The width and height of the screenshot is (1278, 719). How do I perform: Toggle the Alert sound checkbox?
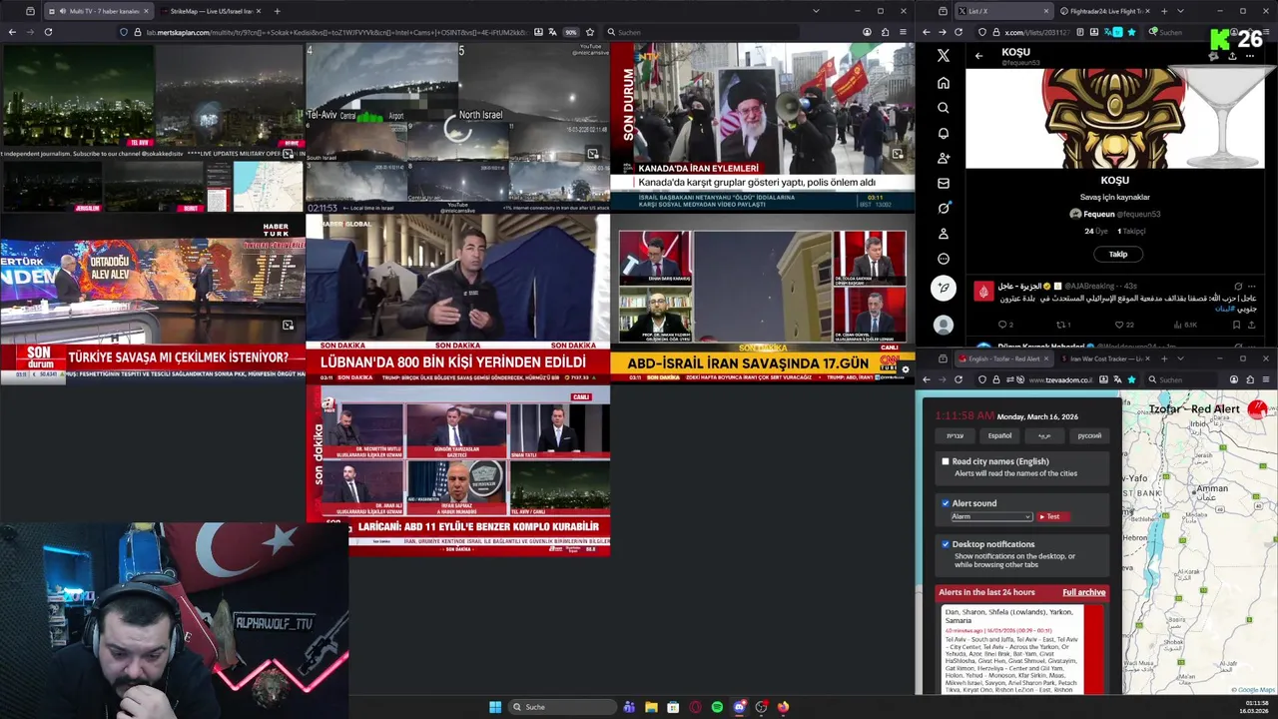[946, 503]
